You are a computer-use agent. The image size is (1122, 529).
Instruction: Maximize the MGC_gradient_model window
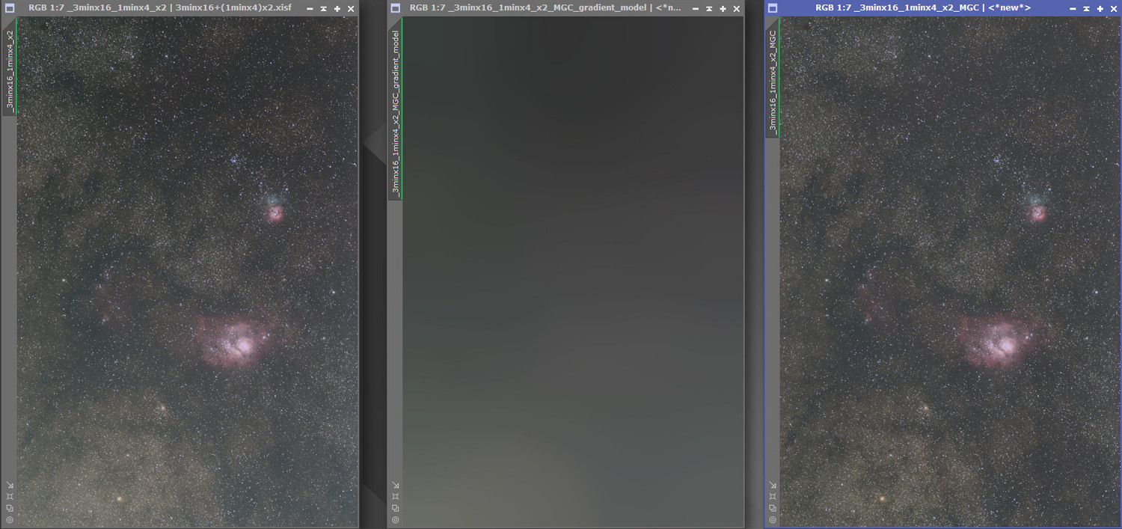(x=723, y=9)
